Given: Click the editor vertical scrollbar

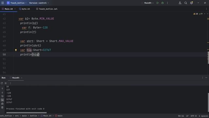Looking at the screenshot, I should click(x=208, y=58).
